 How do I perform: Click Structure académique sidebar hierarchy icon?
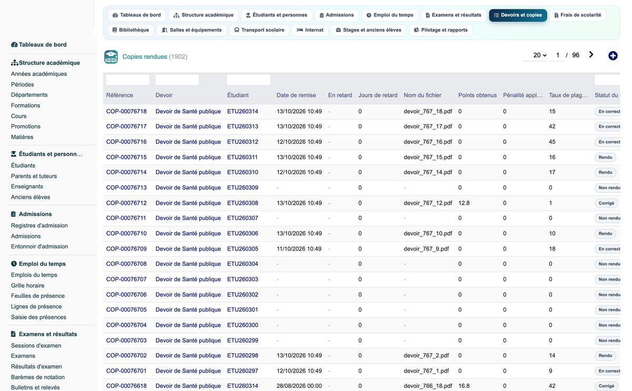tap(14, 63)
